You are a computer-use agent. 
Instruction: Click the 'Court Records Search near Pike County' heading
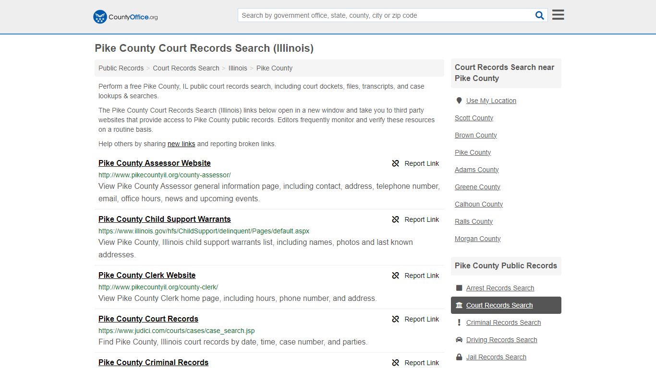tap(506, 73)
